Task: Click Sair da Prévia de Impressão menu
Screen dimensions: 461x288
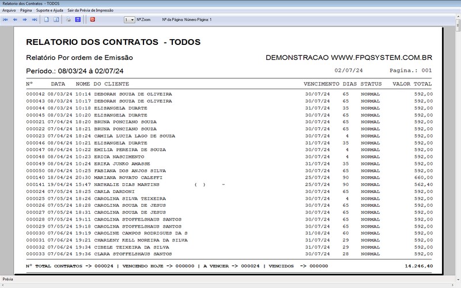Action: coord(90,10)
